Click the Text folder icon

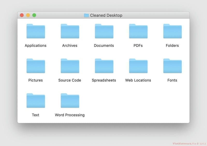click(36, 101)
